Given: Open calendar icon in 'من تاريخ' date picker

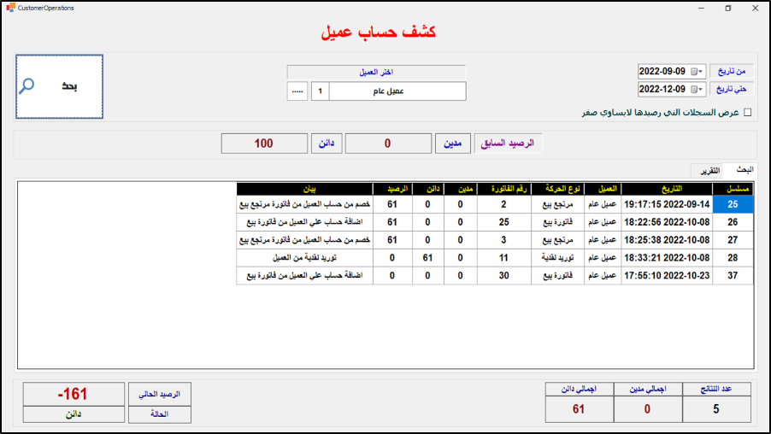Looking at the screenshot, I should pyautogui.click(x=693, y=71).
